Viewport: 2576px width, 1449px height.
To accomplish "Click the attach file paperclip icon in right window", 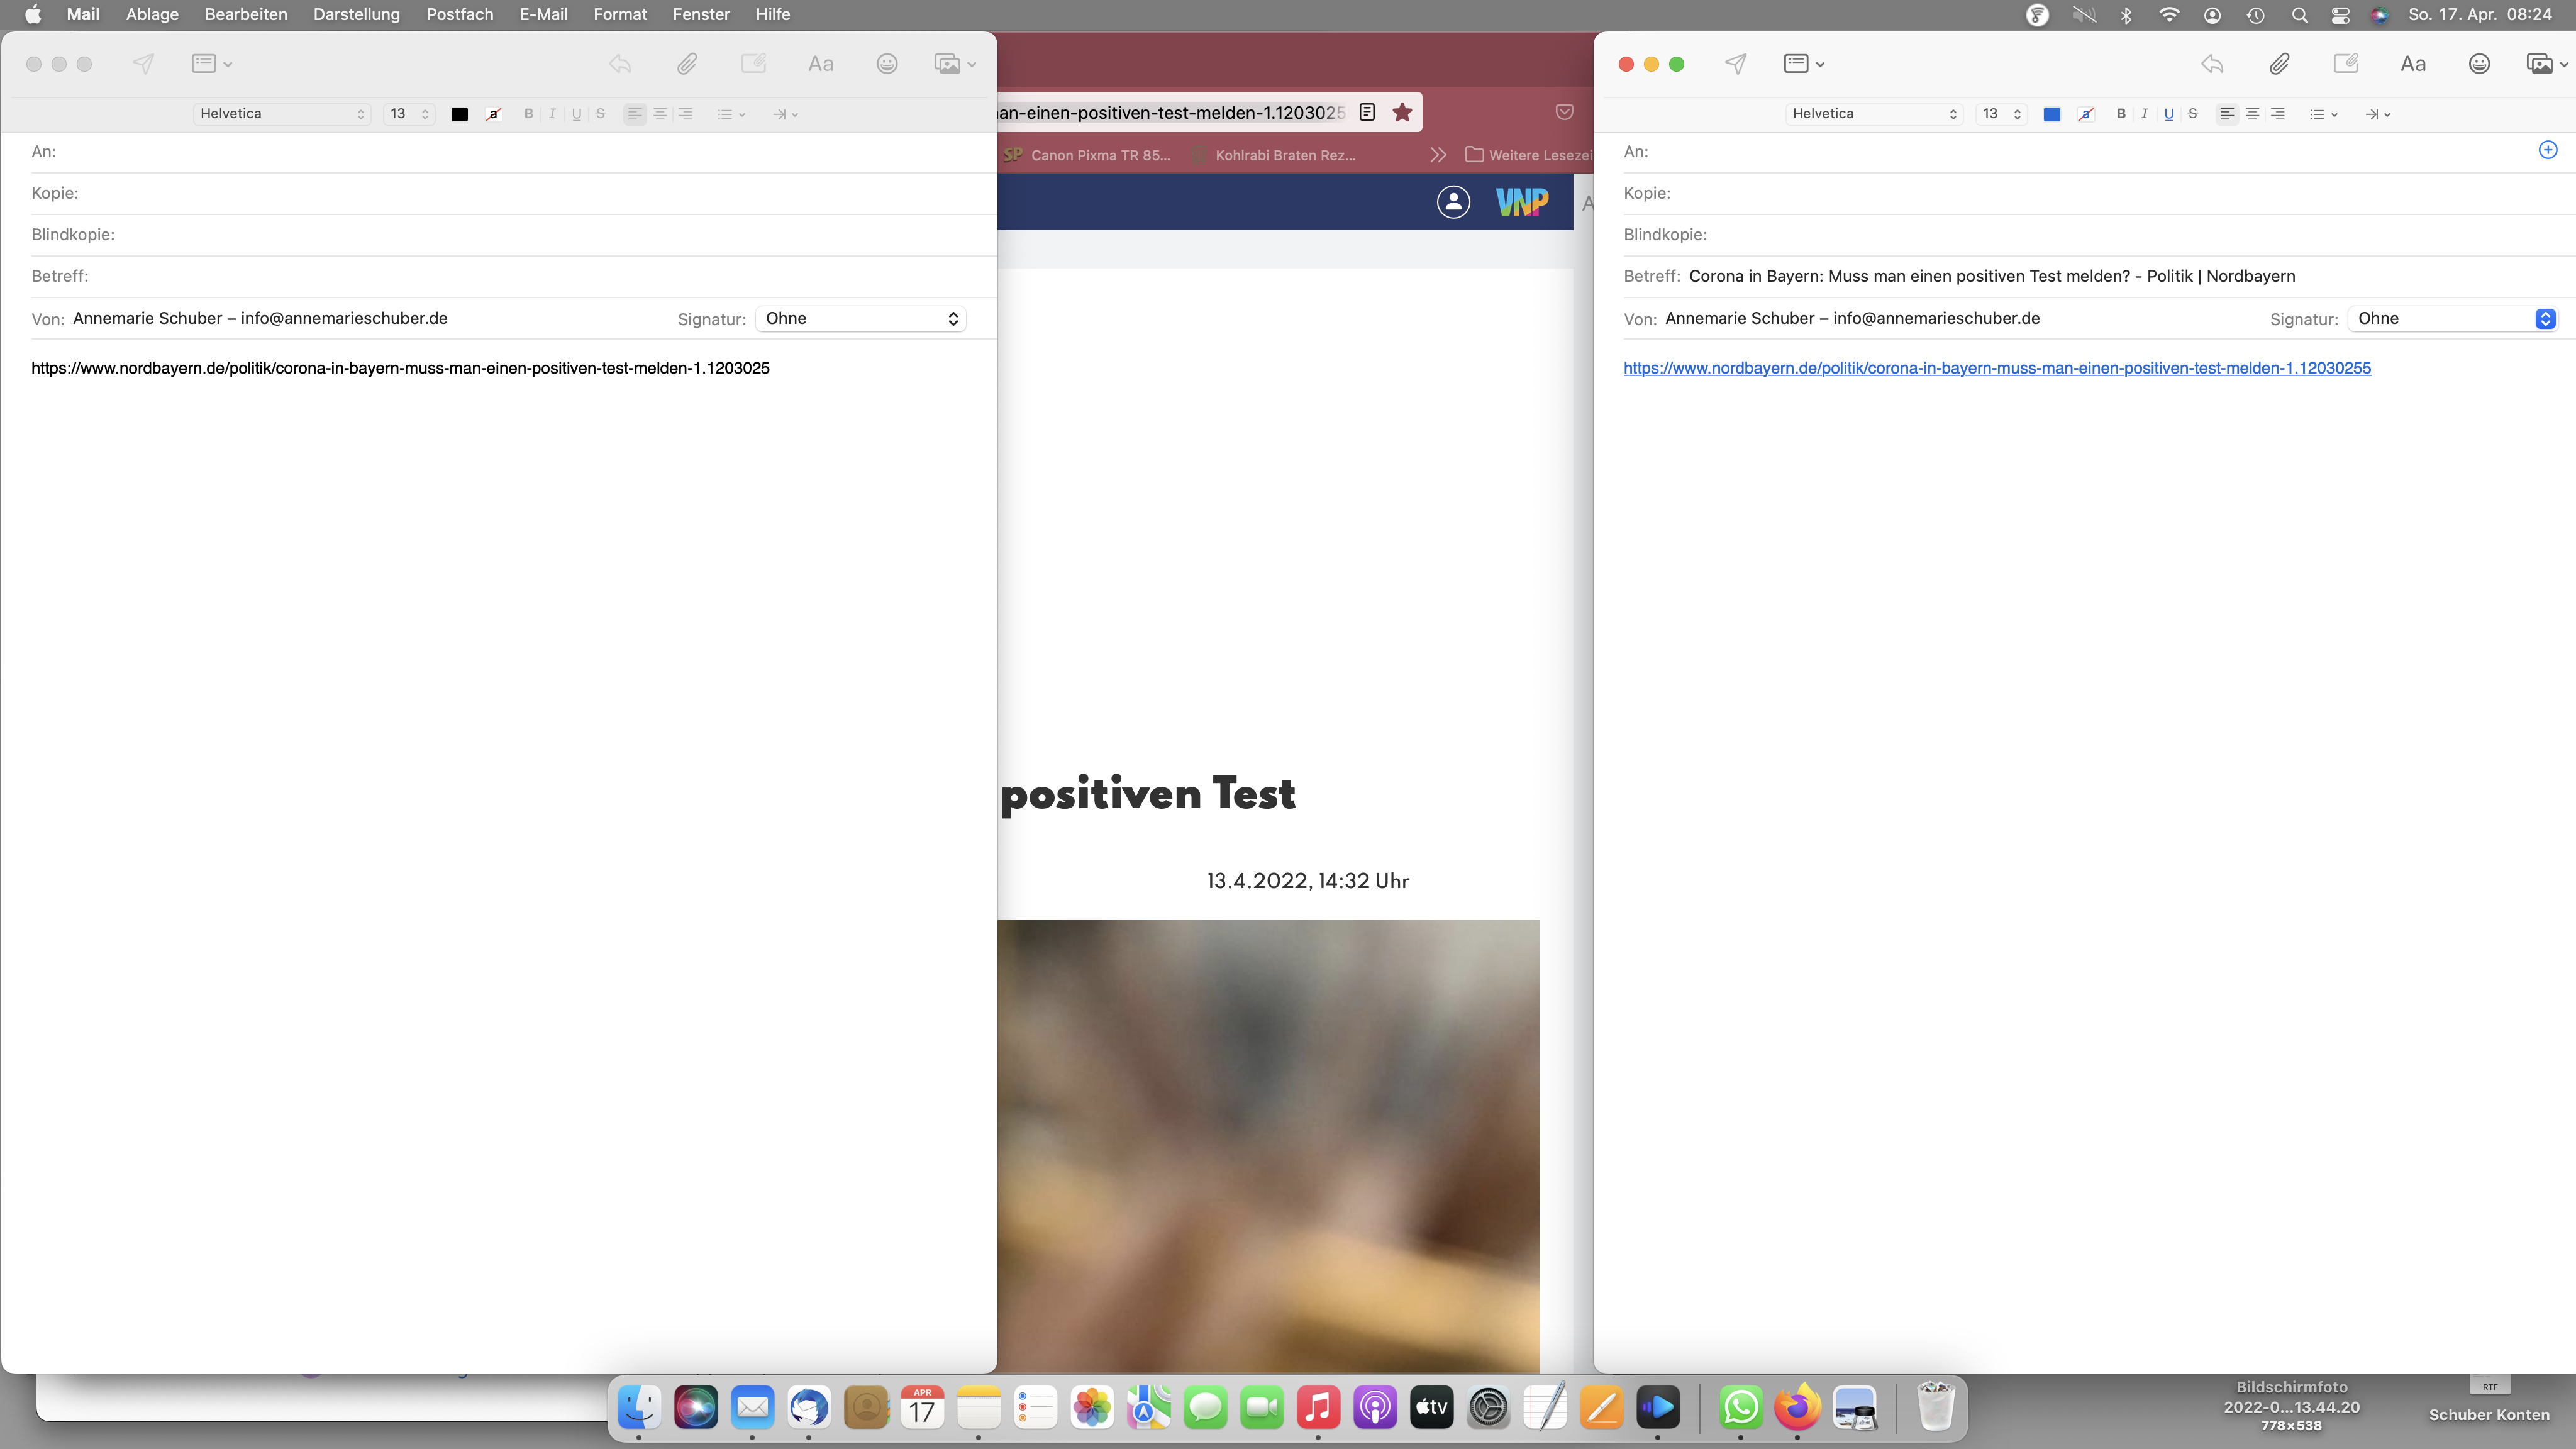I will click(2279, 64).
